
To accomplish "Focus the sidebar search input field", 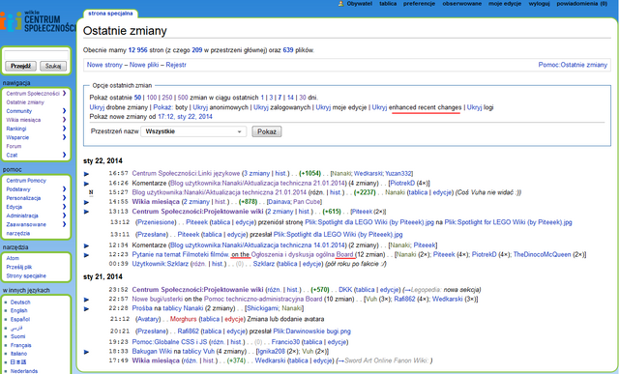I will coord(36,55).
